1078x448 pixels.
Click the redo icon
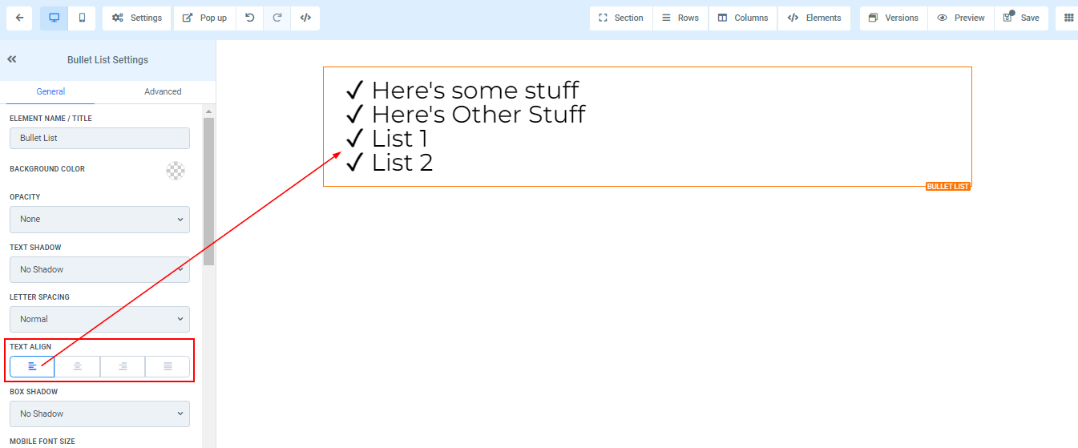click(277, 18)
